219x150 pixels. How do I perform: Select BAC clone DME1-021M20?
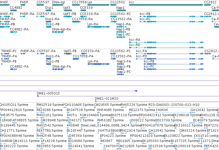click(157, 101)
